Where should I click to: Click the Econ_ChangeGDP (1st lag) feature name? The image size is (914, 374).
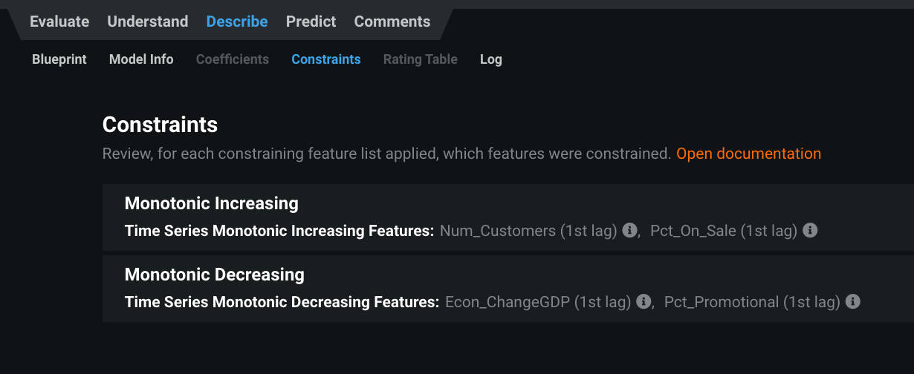[538, 302]
